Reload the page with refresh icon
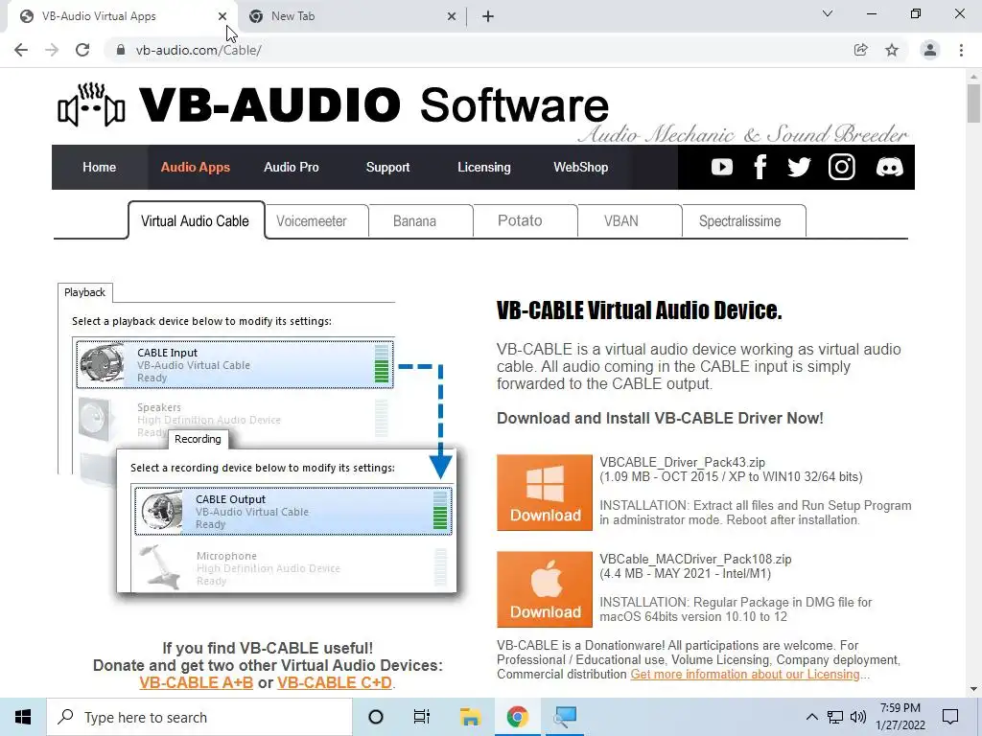Image resolution: width=982 pixels, height=736 pixels. (x=82, y=50)
